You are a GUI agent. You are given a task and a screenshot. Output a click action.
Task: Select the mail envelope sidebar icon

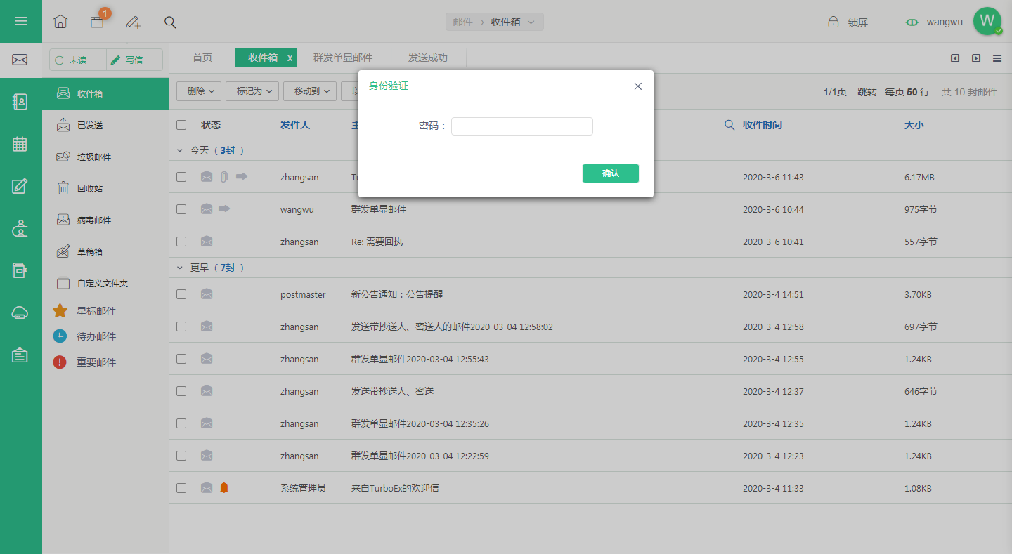click(x=20, y=60)
